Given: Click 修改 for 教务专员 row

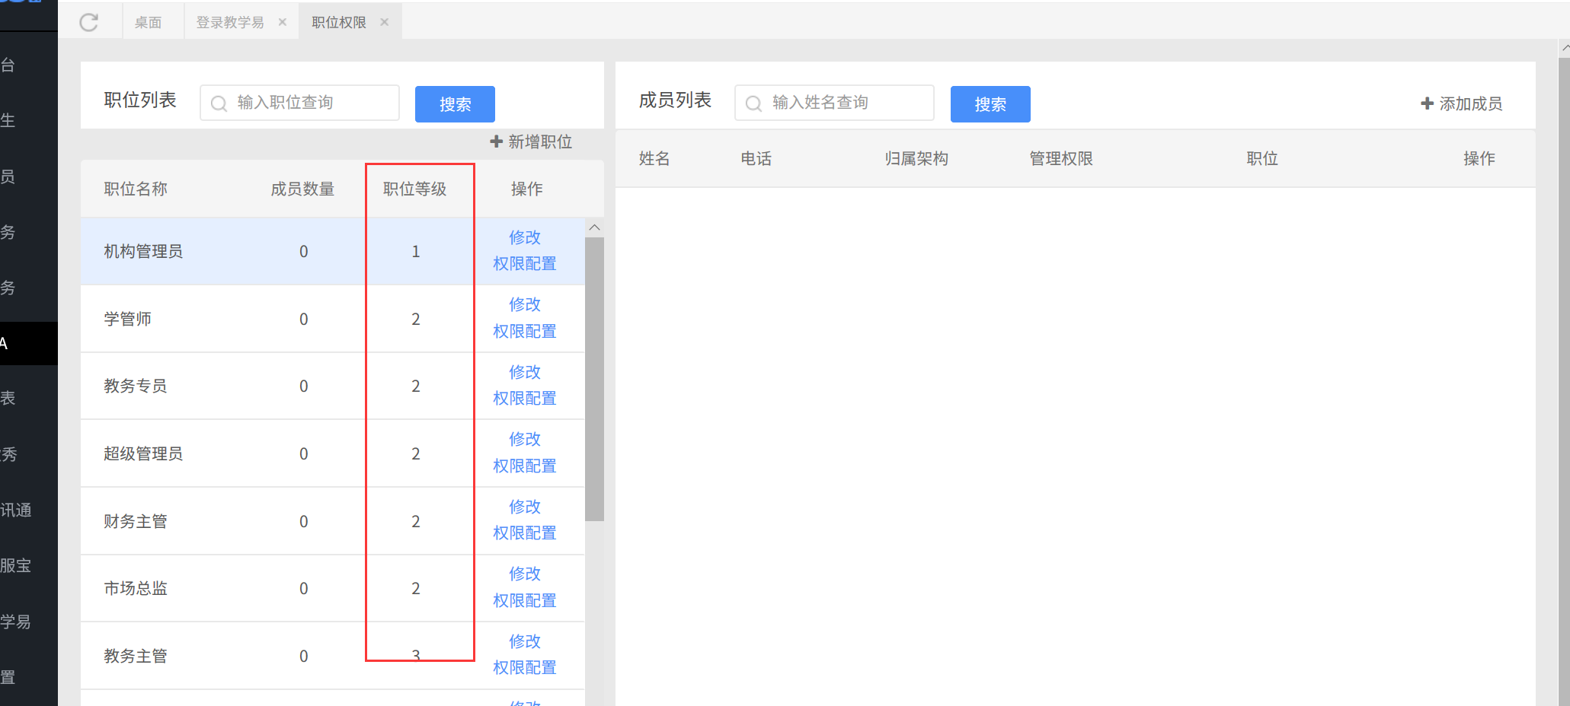Looking at the screenshot, I should click(x=525, y=372).
